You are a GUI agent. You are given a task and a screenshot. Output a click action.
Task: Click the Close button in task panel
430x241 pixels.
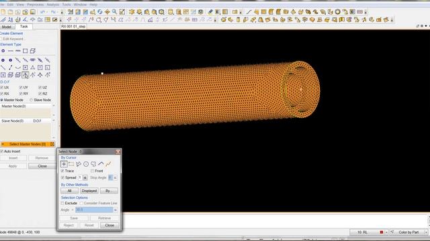click(42, 166)
